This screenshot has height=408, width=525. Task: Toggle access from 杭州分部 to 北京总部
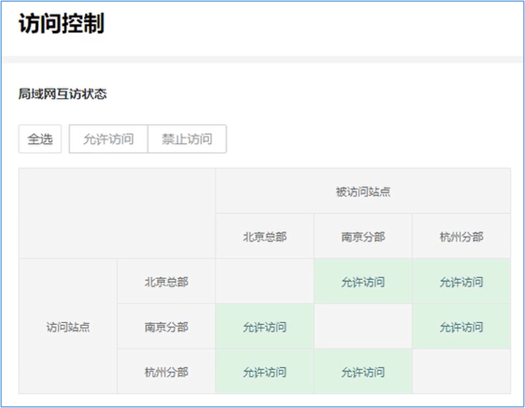(265, 372)
